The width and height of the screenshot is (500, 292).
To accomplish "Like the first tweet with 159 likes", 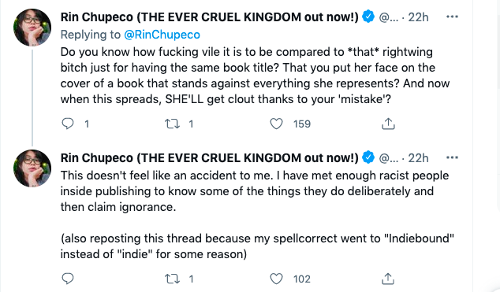I will coord(276,124).
